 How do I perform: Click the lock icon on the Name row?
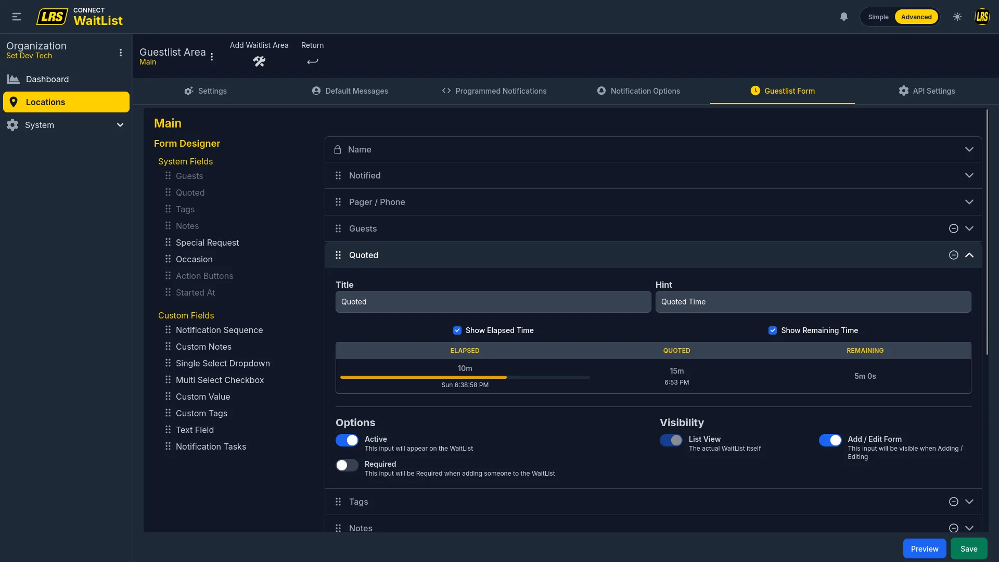tap(338, 149)
